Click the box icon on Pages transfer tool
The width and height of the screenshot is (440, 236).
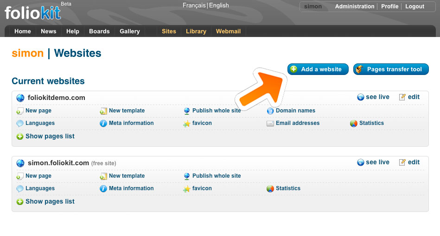coord(359,69)
